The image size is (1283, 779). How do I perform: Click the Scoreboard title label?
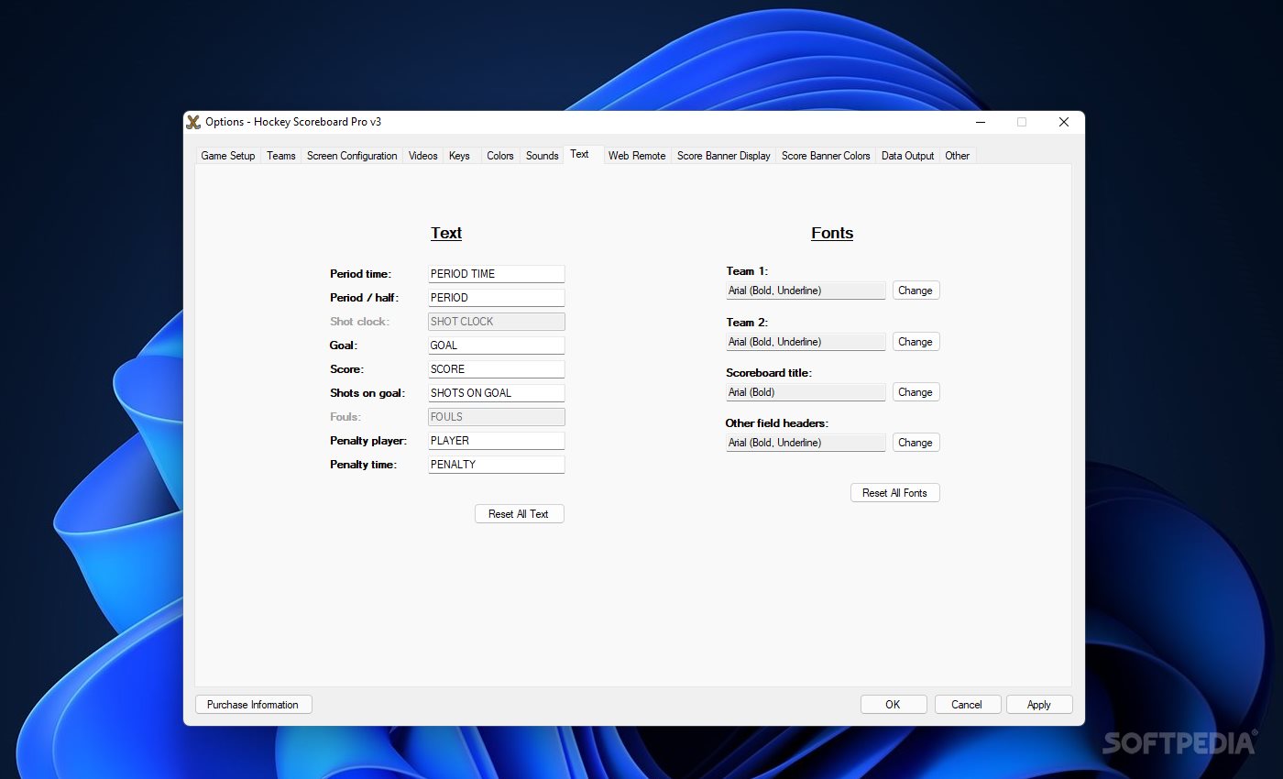tap(769, 373)
